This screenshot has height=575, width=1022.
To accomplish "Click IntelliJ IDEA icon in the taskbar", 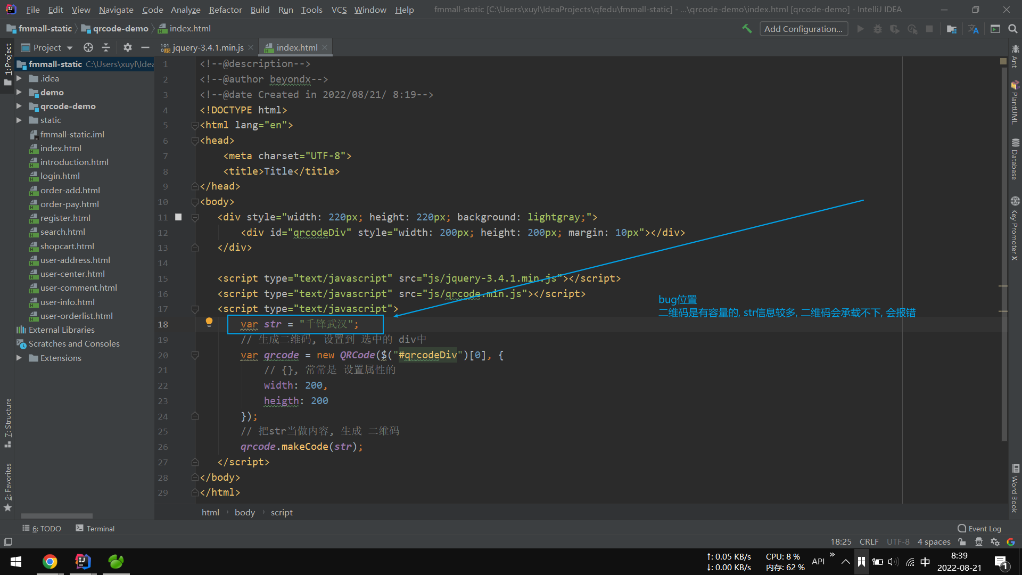I will pyautogui.click(x=83, y=562).
